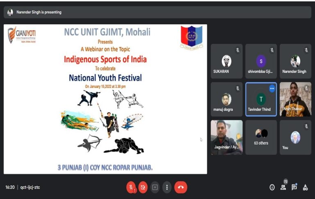Click the meeting code qct-ijcj-ztc
The image size is (315, 199).
[30, 188]
